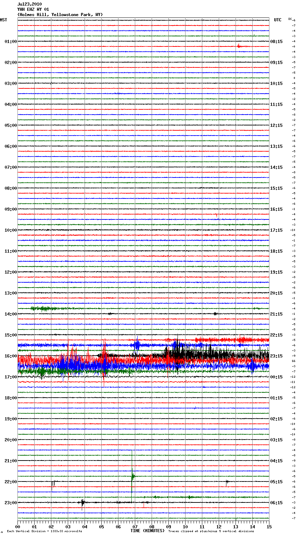Click the 16:15 UTC time label
The image size is (297, 536).
click(x=276, y=209)
